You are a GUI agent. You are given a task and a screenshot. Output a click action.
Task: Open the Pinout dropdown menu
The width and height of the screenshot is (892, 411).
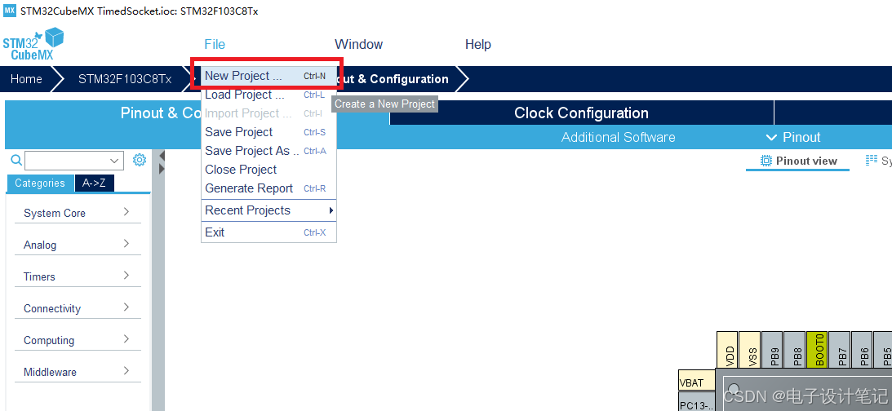[x=793, y=138]
